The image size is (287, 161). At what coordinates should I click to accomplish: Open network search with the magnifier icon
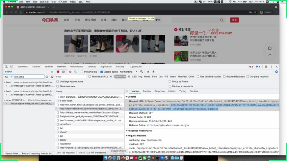75,72
